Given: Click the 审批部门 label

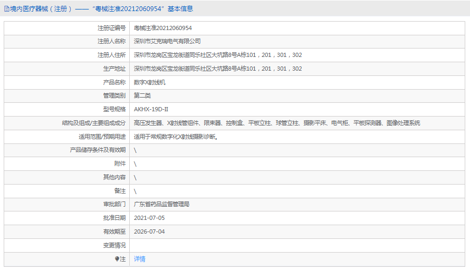Looking at the screenshot, I should (114, 205).
